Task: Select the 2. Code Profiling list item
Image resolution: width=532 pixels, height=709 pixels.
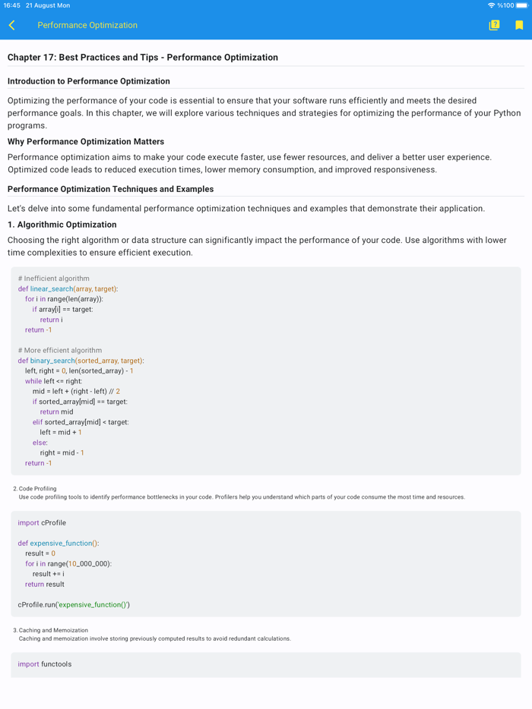Action: click(x=33, y=488)
